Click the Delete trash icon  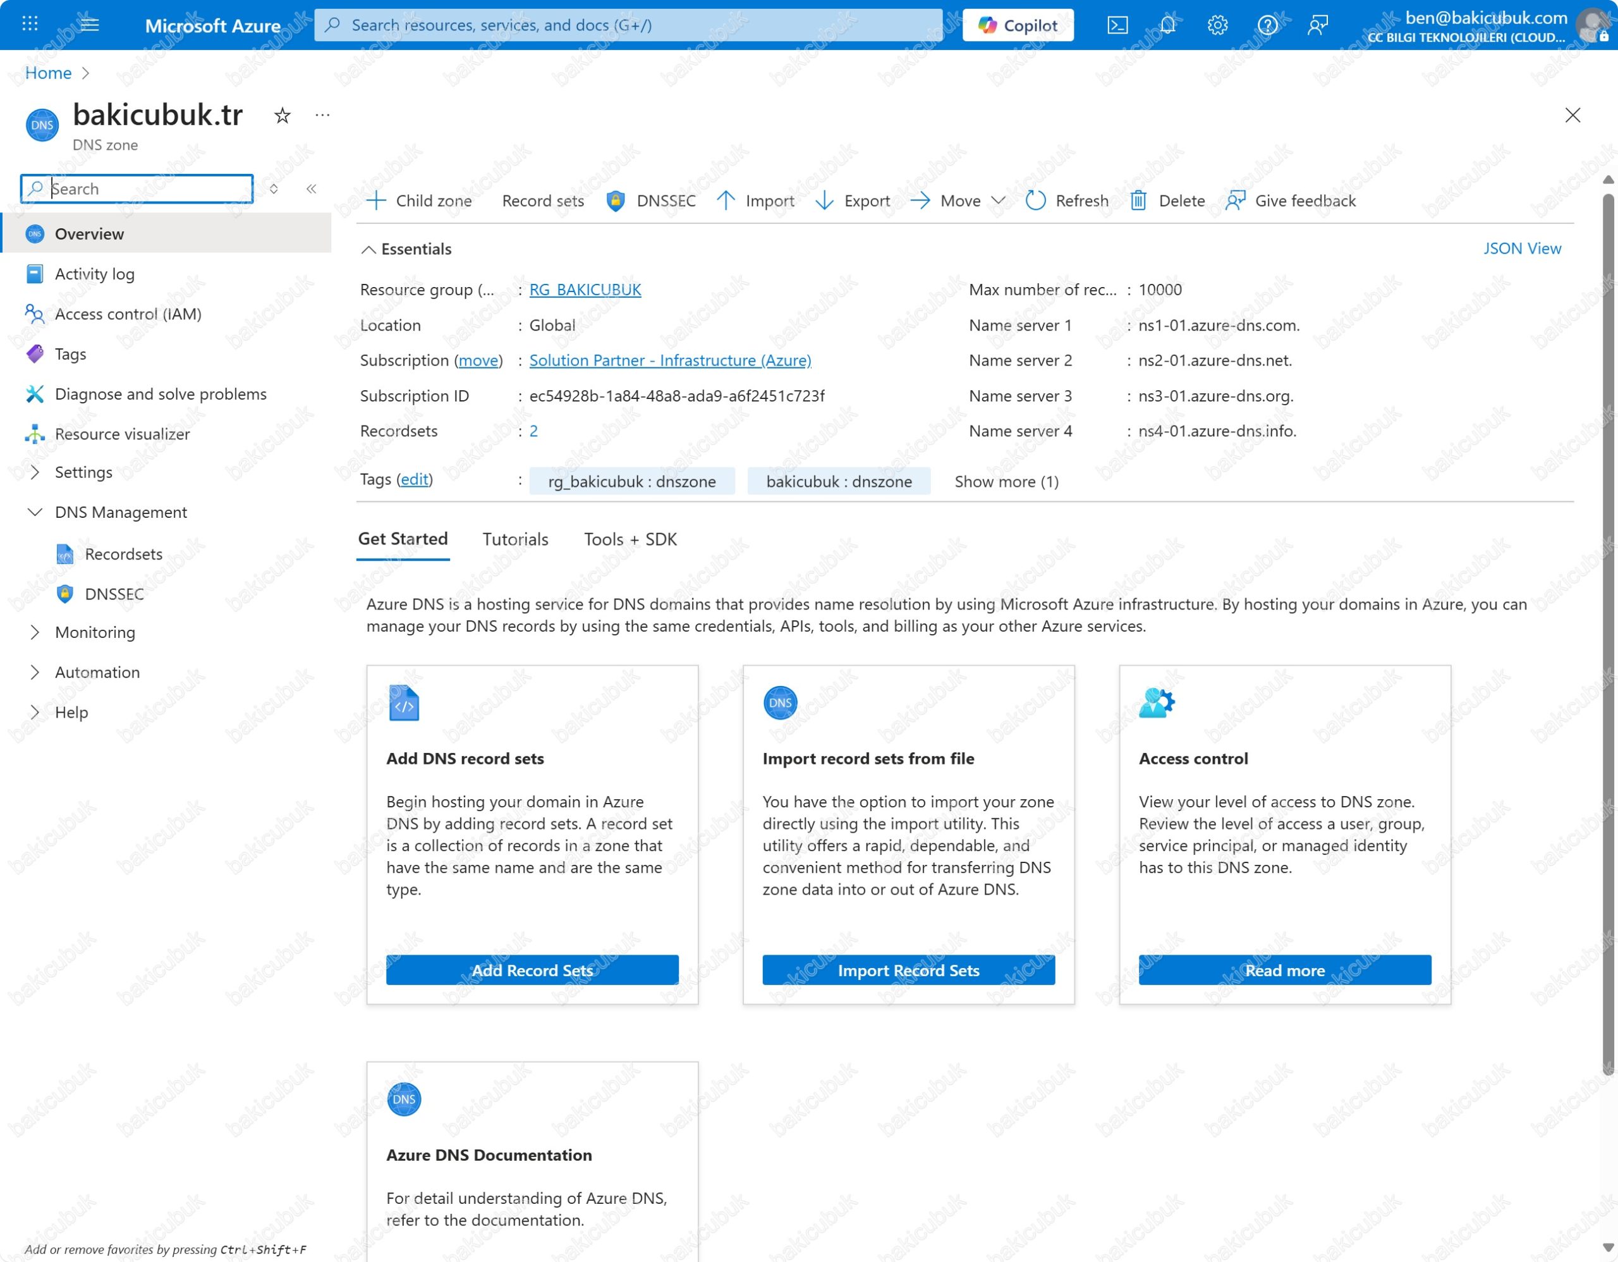coord(1139,201)
